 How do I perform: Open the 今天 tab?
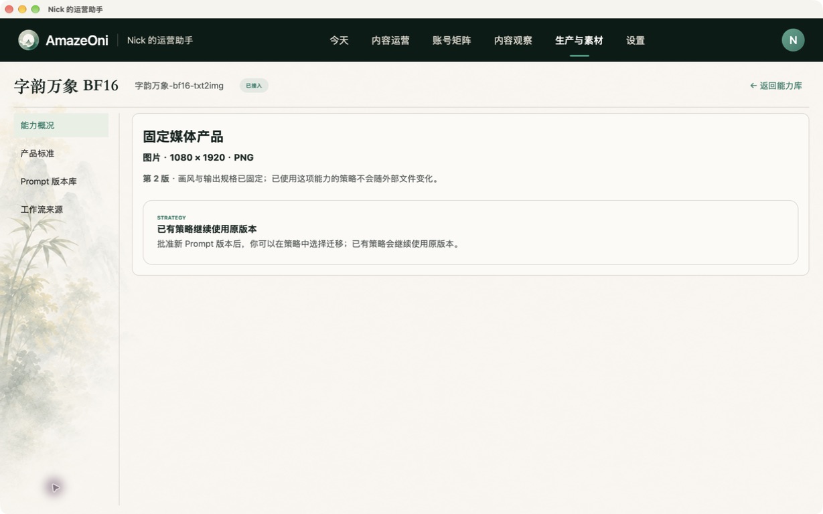pos(339,40)
